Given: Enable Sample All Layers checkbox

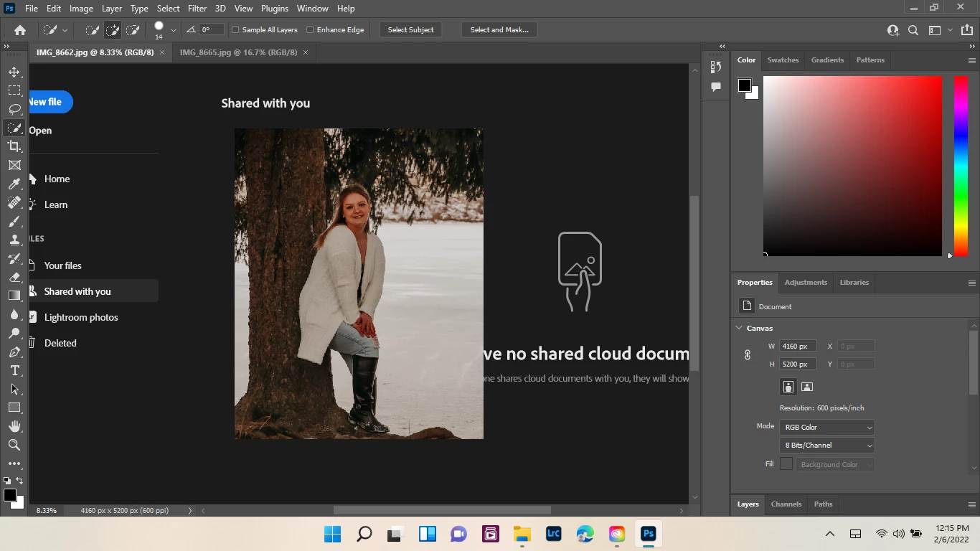Looking at the screenshot, I should (235, 30).
